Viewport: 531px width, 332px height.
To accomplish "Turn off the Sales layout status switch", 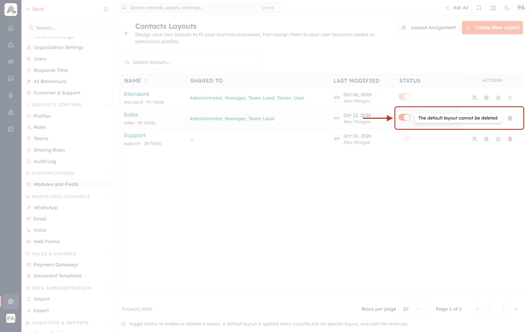I will click(405, 117).
